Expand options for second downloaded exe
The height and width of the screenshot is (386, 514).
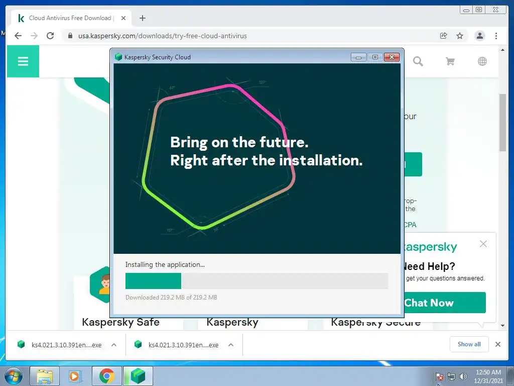(231, 345)
